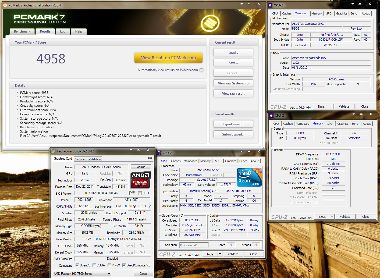Expand the Lightweight score row
Viewport: 380px width, 278px height.
17,97
